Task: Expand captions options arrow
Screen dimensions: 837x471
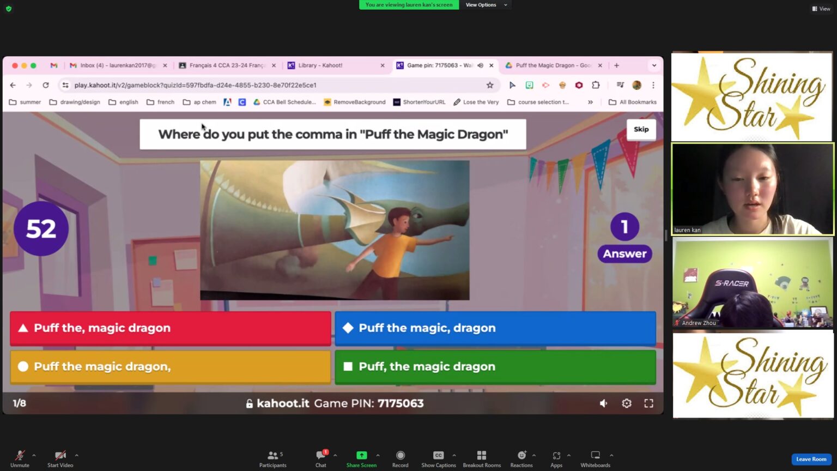Action: pos(454,455)
